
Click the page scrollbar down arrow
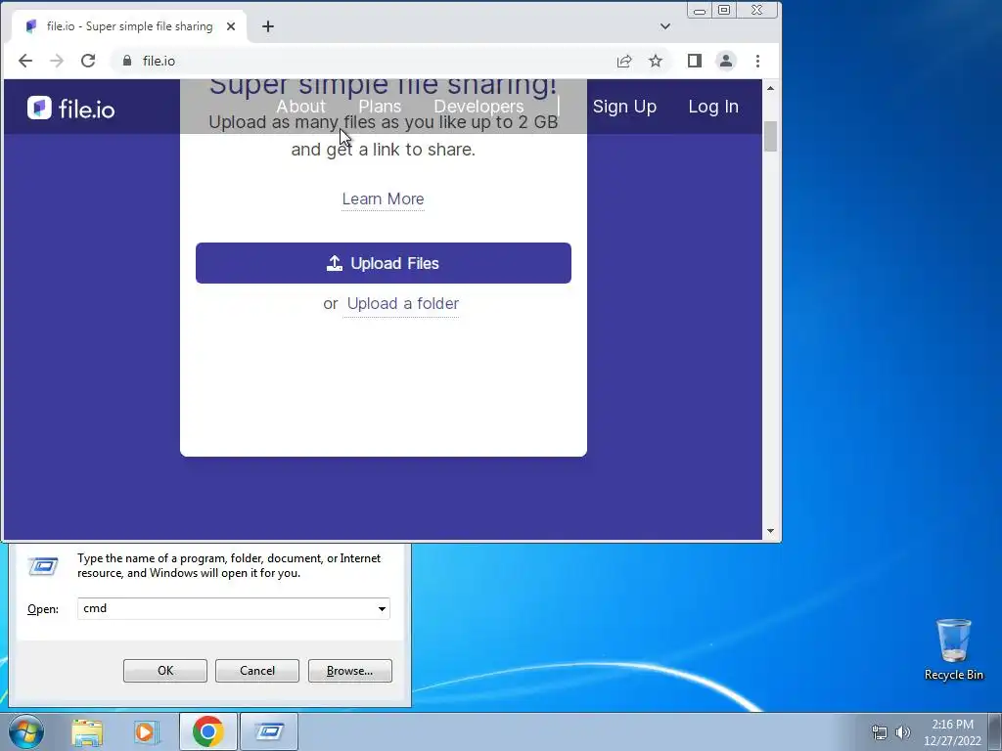770,531
